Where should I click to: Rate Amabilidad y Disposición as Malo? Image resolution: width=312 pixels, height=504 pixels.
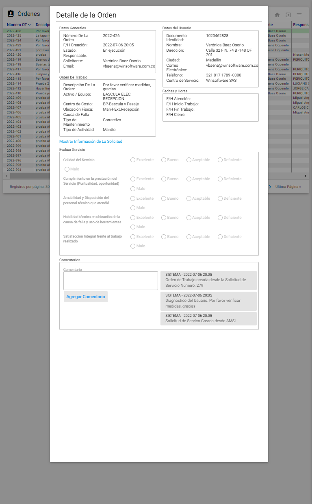[133, 208]
